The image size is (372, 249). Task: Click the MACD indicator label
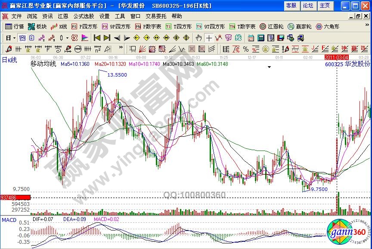point(9,220)
